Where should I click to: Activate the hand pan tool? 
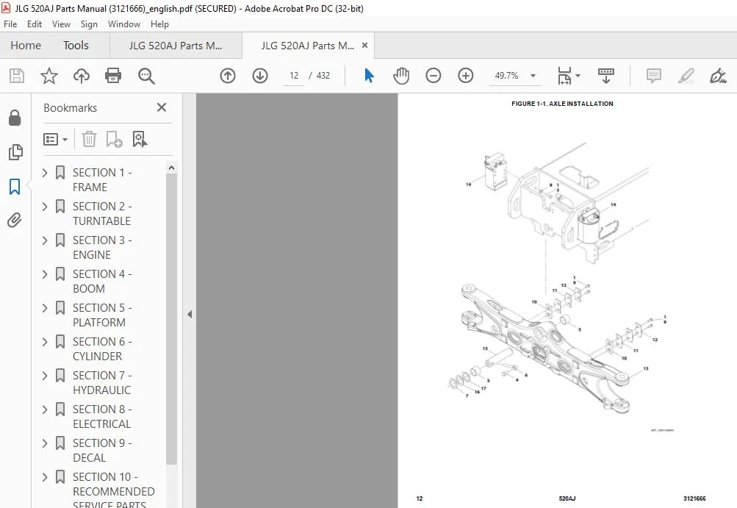click(x=401, y=76)
